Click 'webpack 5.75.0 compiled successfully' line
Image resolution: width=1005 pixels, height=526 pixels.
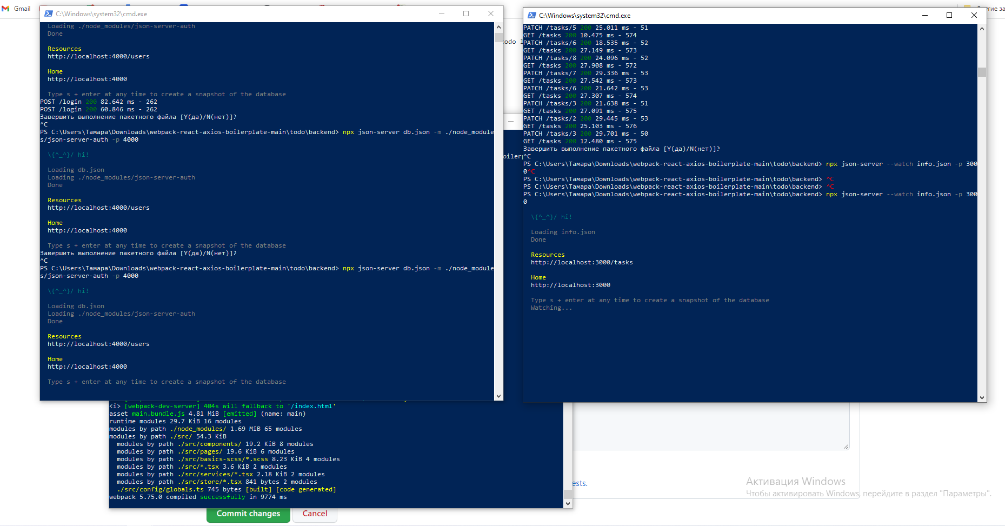tap(198, 497)
